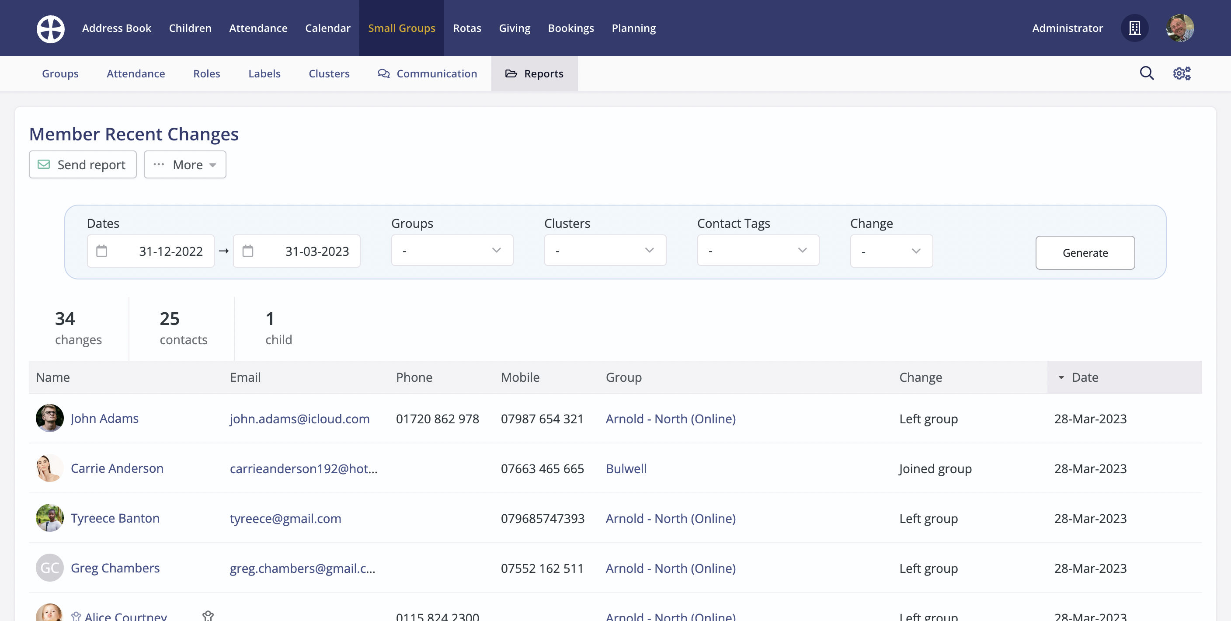Open the Change filter dropdown

pyautogui.click(x=891, y=251)
